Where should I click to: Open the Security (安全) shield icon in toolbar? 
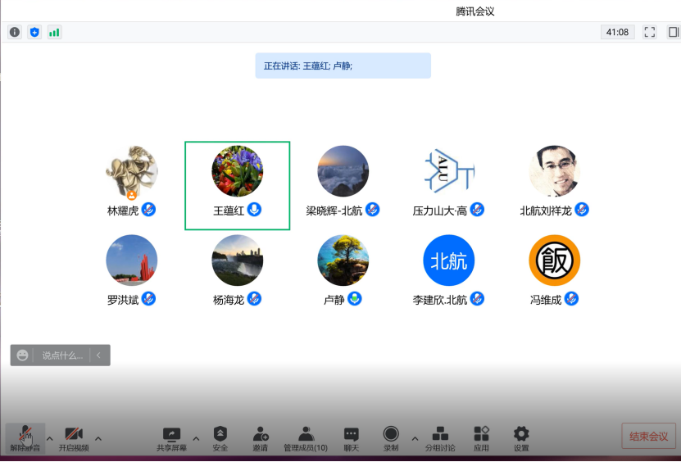click(x=220, y=437)
